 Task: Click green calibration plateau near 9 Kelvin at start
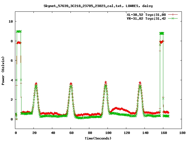tap(19, 31)
